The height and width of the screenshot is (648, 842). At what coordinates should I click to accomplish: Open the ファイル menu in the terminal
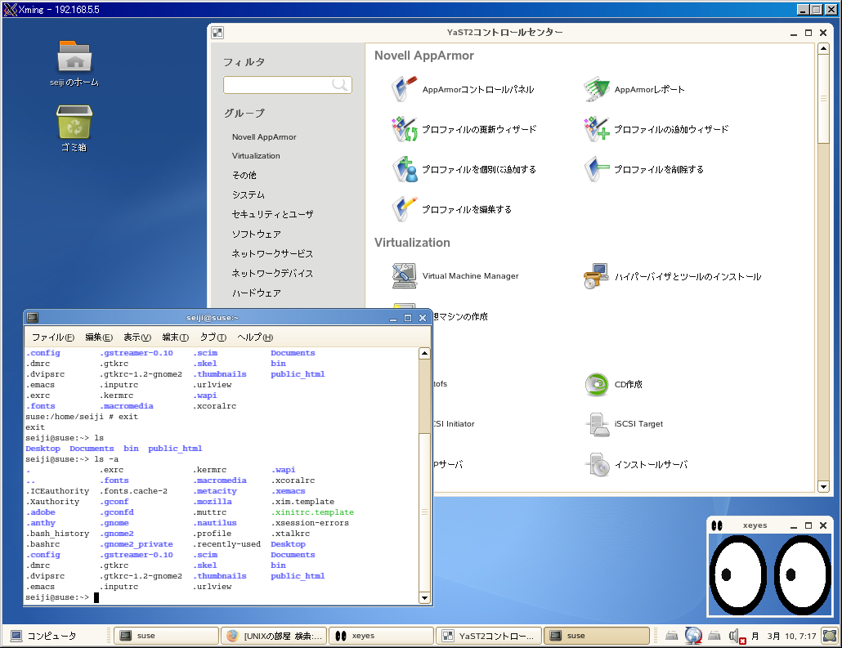click(52, 337)
